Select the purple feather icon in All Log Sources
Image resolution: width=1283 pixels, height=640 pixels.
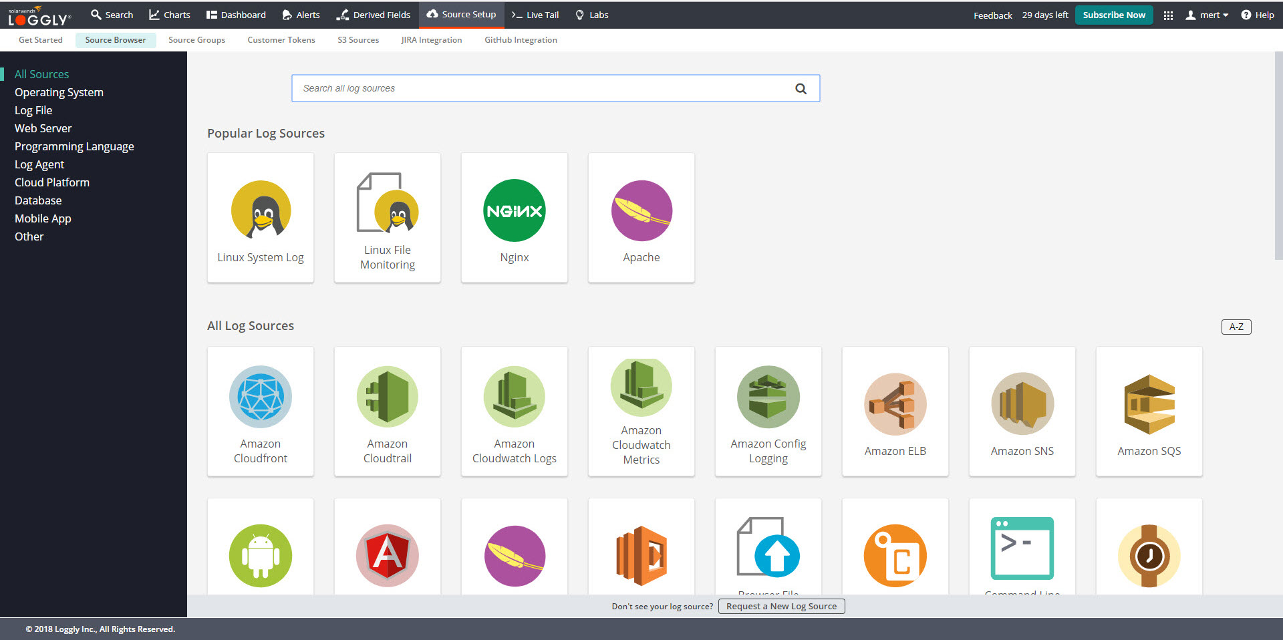click(515, 555)
